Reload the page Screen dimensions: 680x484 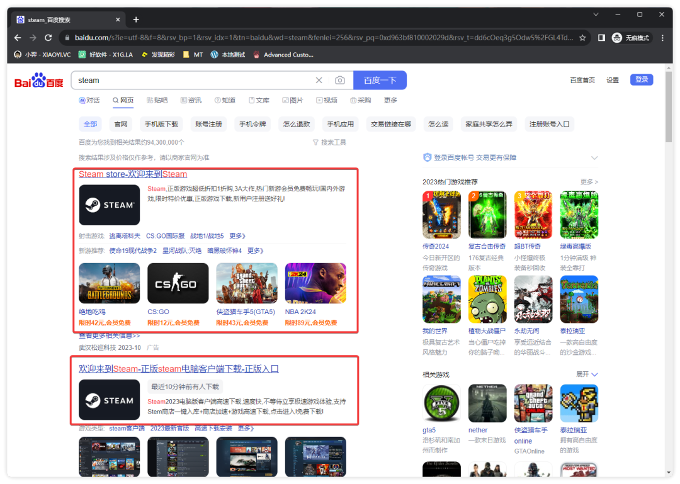point(48,38)
